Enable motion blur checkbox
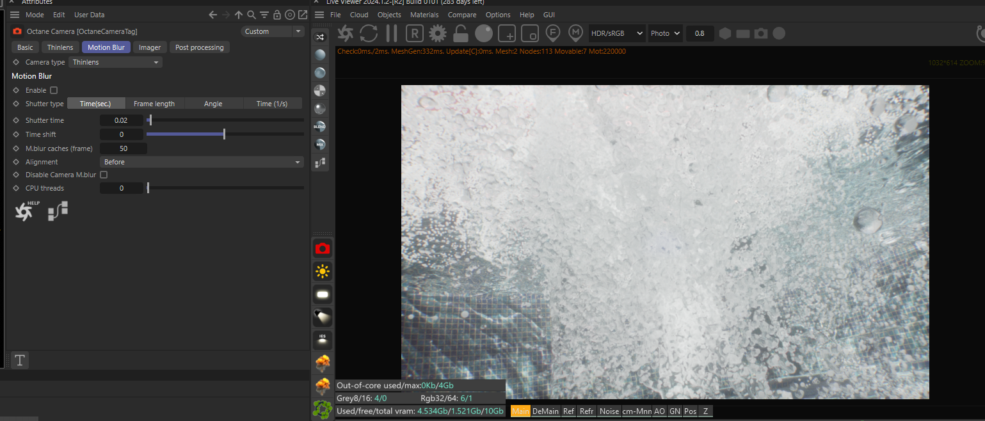Image resolution: width=985 pixels, height=421 pixels. click(x=54, y=90)
